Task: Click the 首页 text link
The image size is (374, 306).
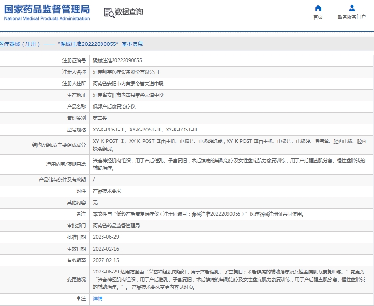Action: click(318, 17)
